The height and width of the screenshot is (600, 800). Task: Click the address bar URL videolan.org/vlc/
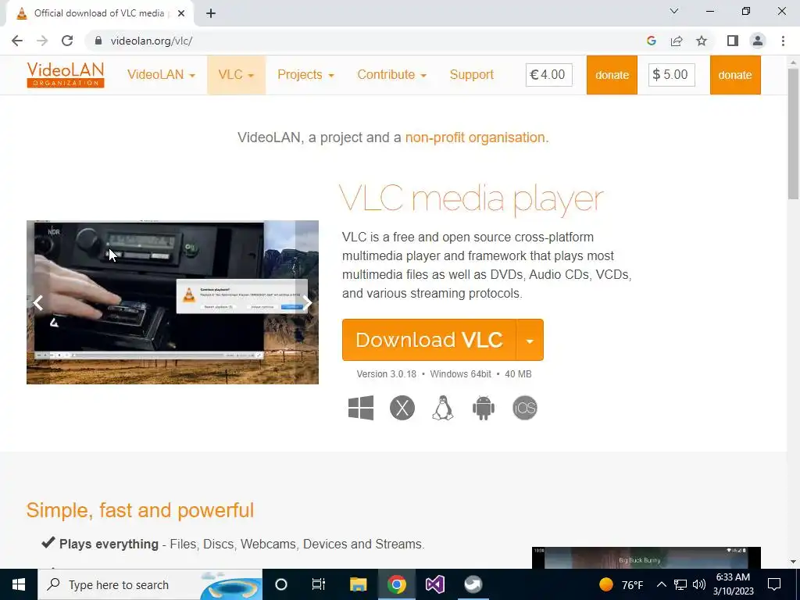[x=152, y=41]
